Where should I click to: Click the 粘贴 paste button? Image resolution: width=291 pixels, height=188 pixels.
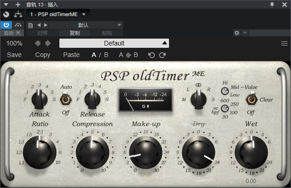click(x=107, y=33)
